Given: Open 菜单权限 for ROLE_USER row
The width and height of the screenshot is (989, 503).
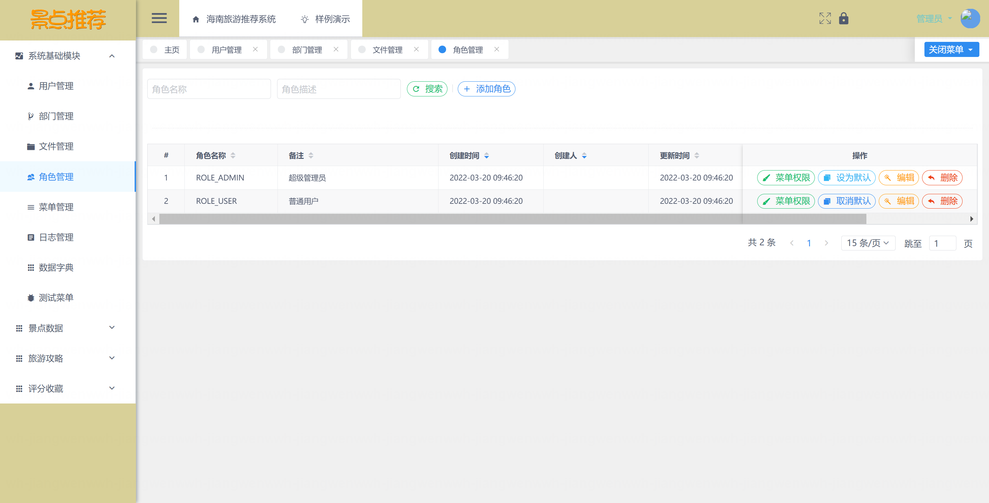Looking at the screenshot, I should [x=785, y=201].
